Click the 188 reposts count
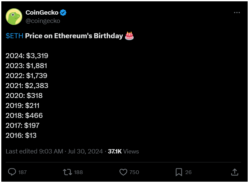 (78, 172)
